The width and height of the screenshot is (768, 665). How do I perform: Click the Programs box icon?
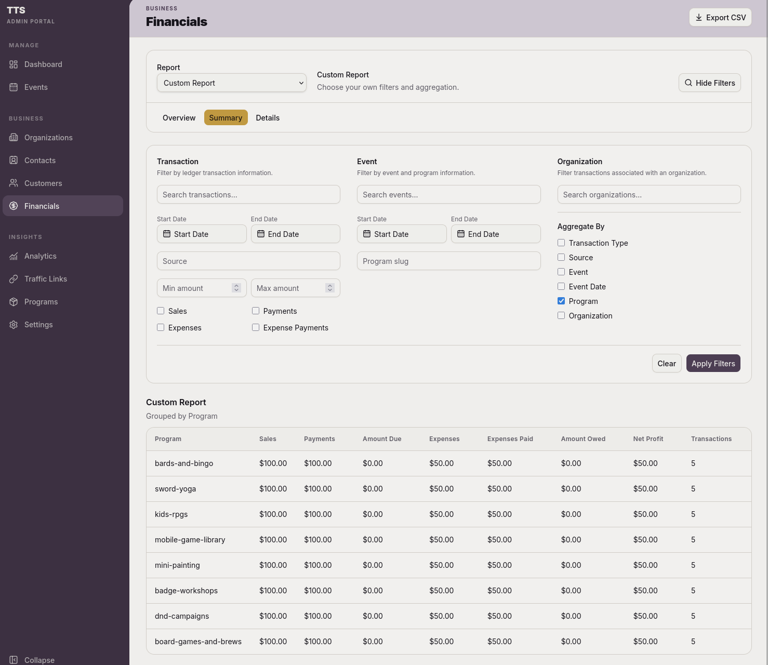click(x=14, y=302)
